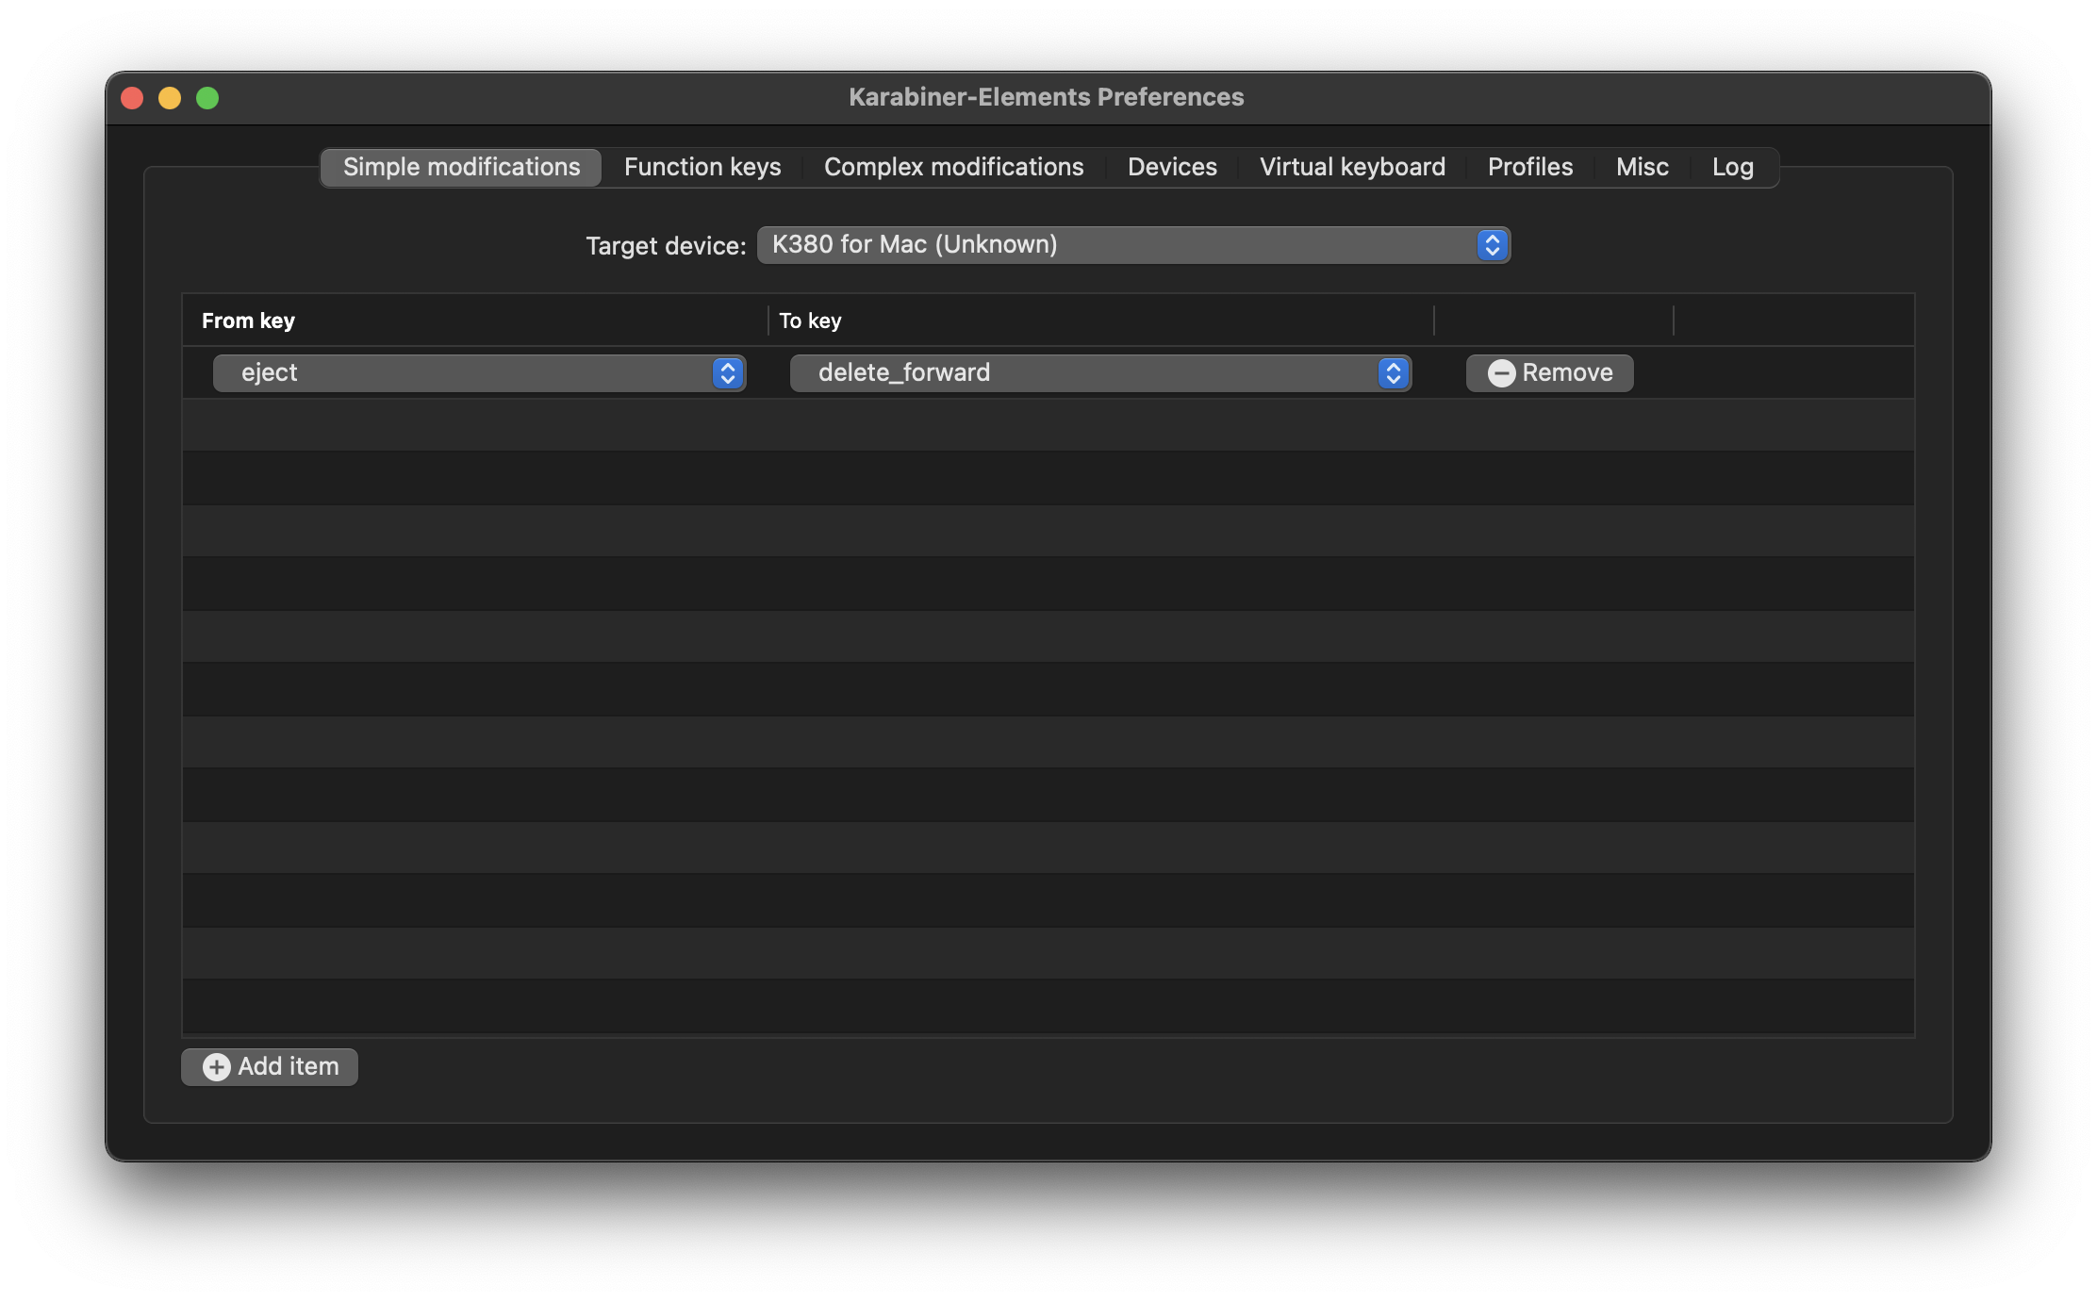The width and height of the screenshot is (2097, 1301).
Task: Click the yellow minimize window button
Action: coord(170,98)
